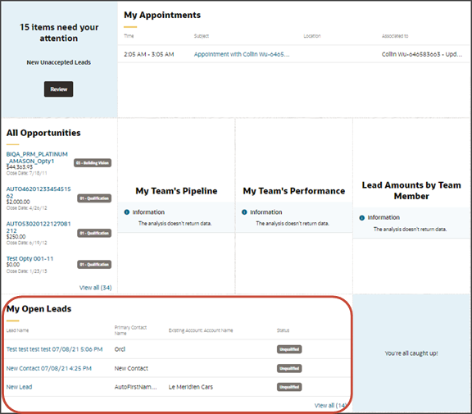Click Qualification badge for AUTO4620123345451562
This screenshot has width=472, height=414.
point(94,198)
